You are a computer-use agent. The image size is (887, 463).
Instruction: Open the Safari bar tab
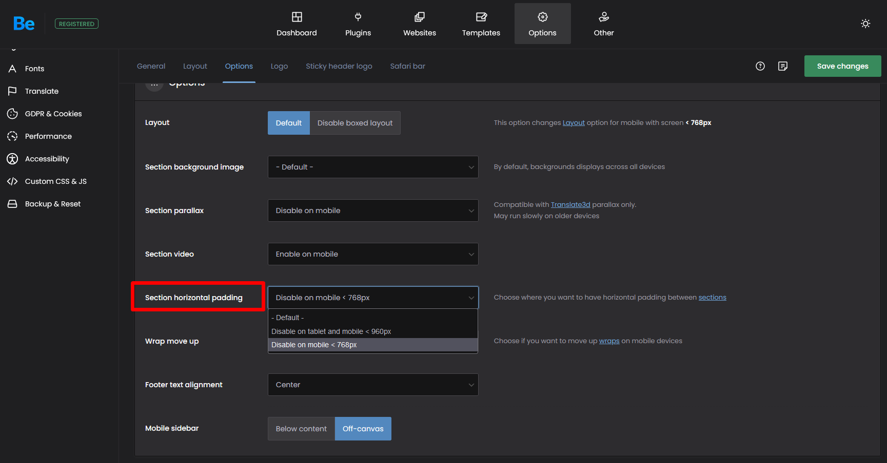click(x=407, y=66)
